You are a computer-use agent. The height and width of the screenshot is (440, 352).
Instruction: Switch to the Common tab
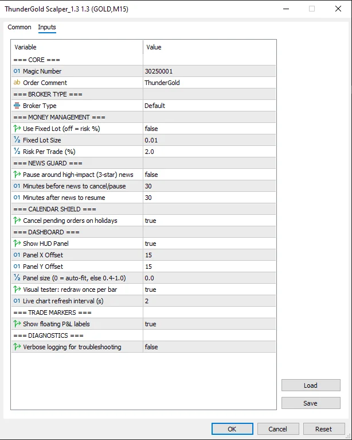pyautogui.click(x=19, y=27)
